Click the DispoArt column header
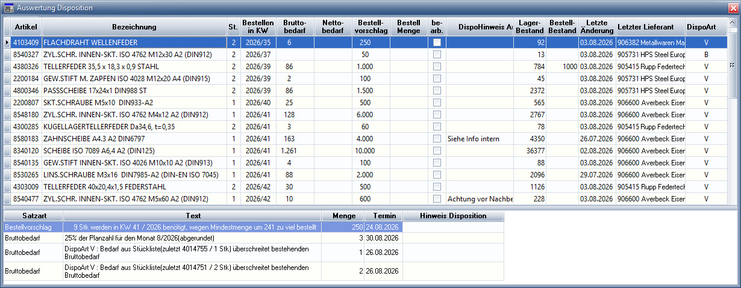 coord(706,27)
